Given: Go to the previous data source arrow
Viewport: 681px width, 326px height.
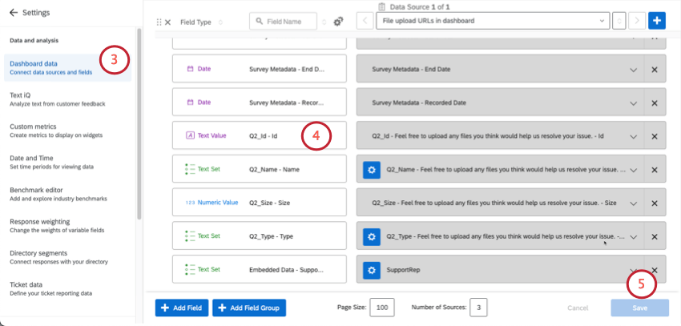Looking at the screenshot, I should point(365,22).
